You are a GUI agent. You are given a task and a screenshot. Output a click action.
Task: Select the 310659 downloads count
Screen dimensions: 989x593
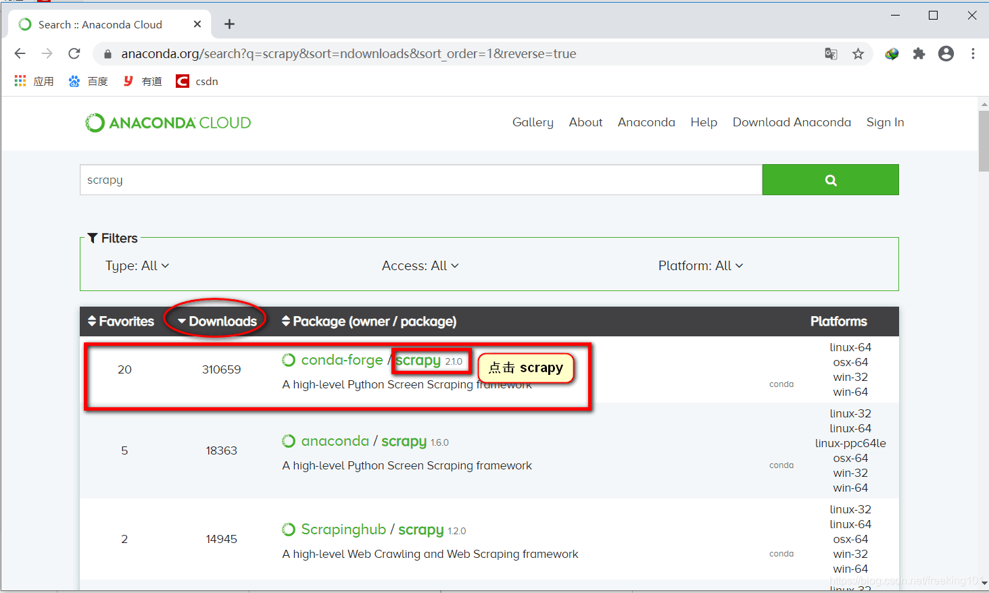222,369
